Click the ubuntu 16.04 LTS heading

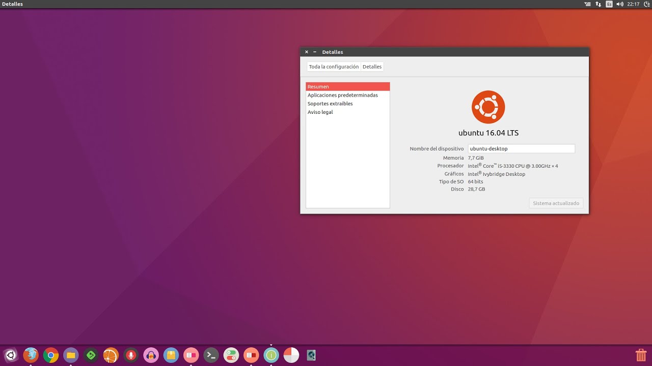pos(488,133)
